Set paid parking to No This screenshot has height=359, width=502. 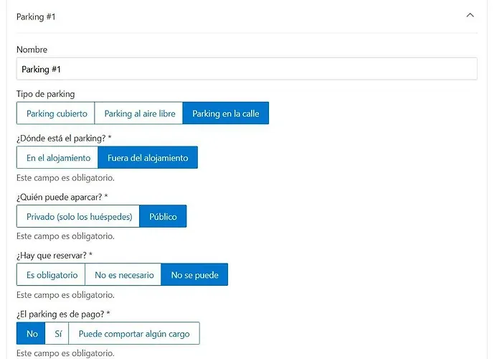(x=31, y=334)
